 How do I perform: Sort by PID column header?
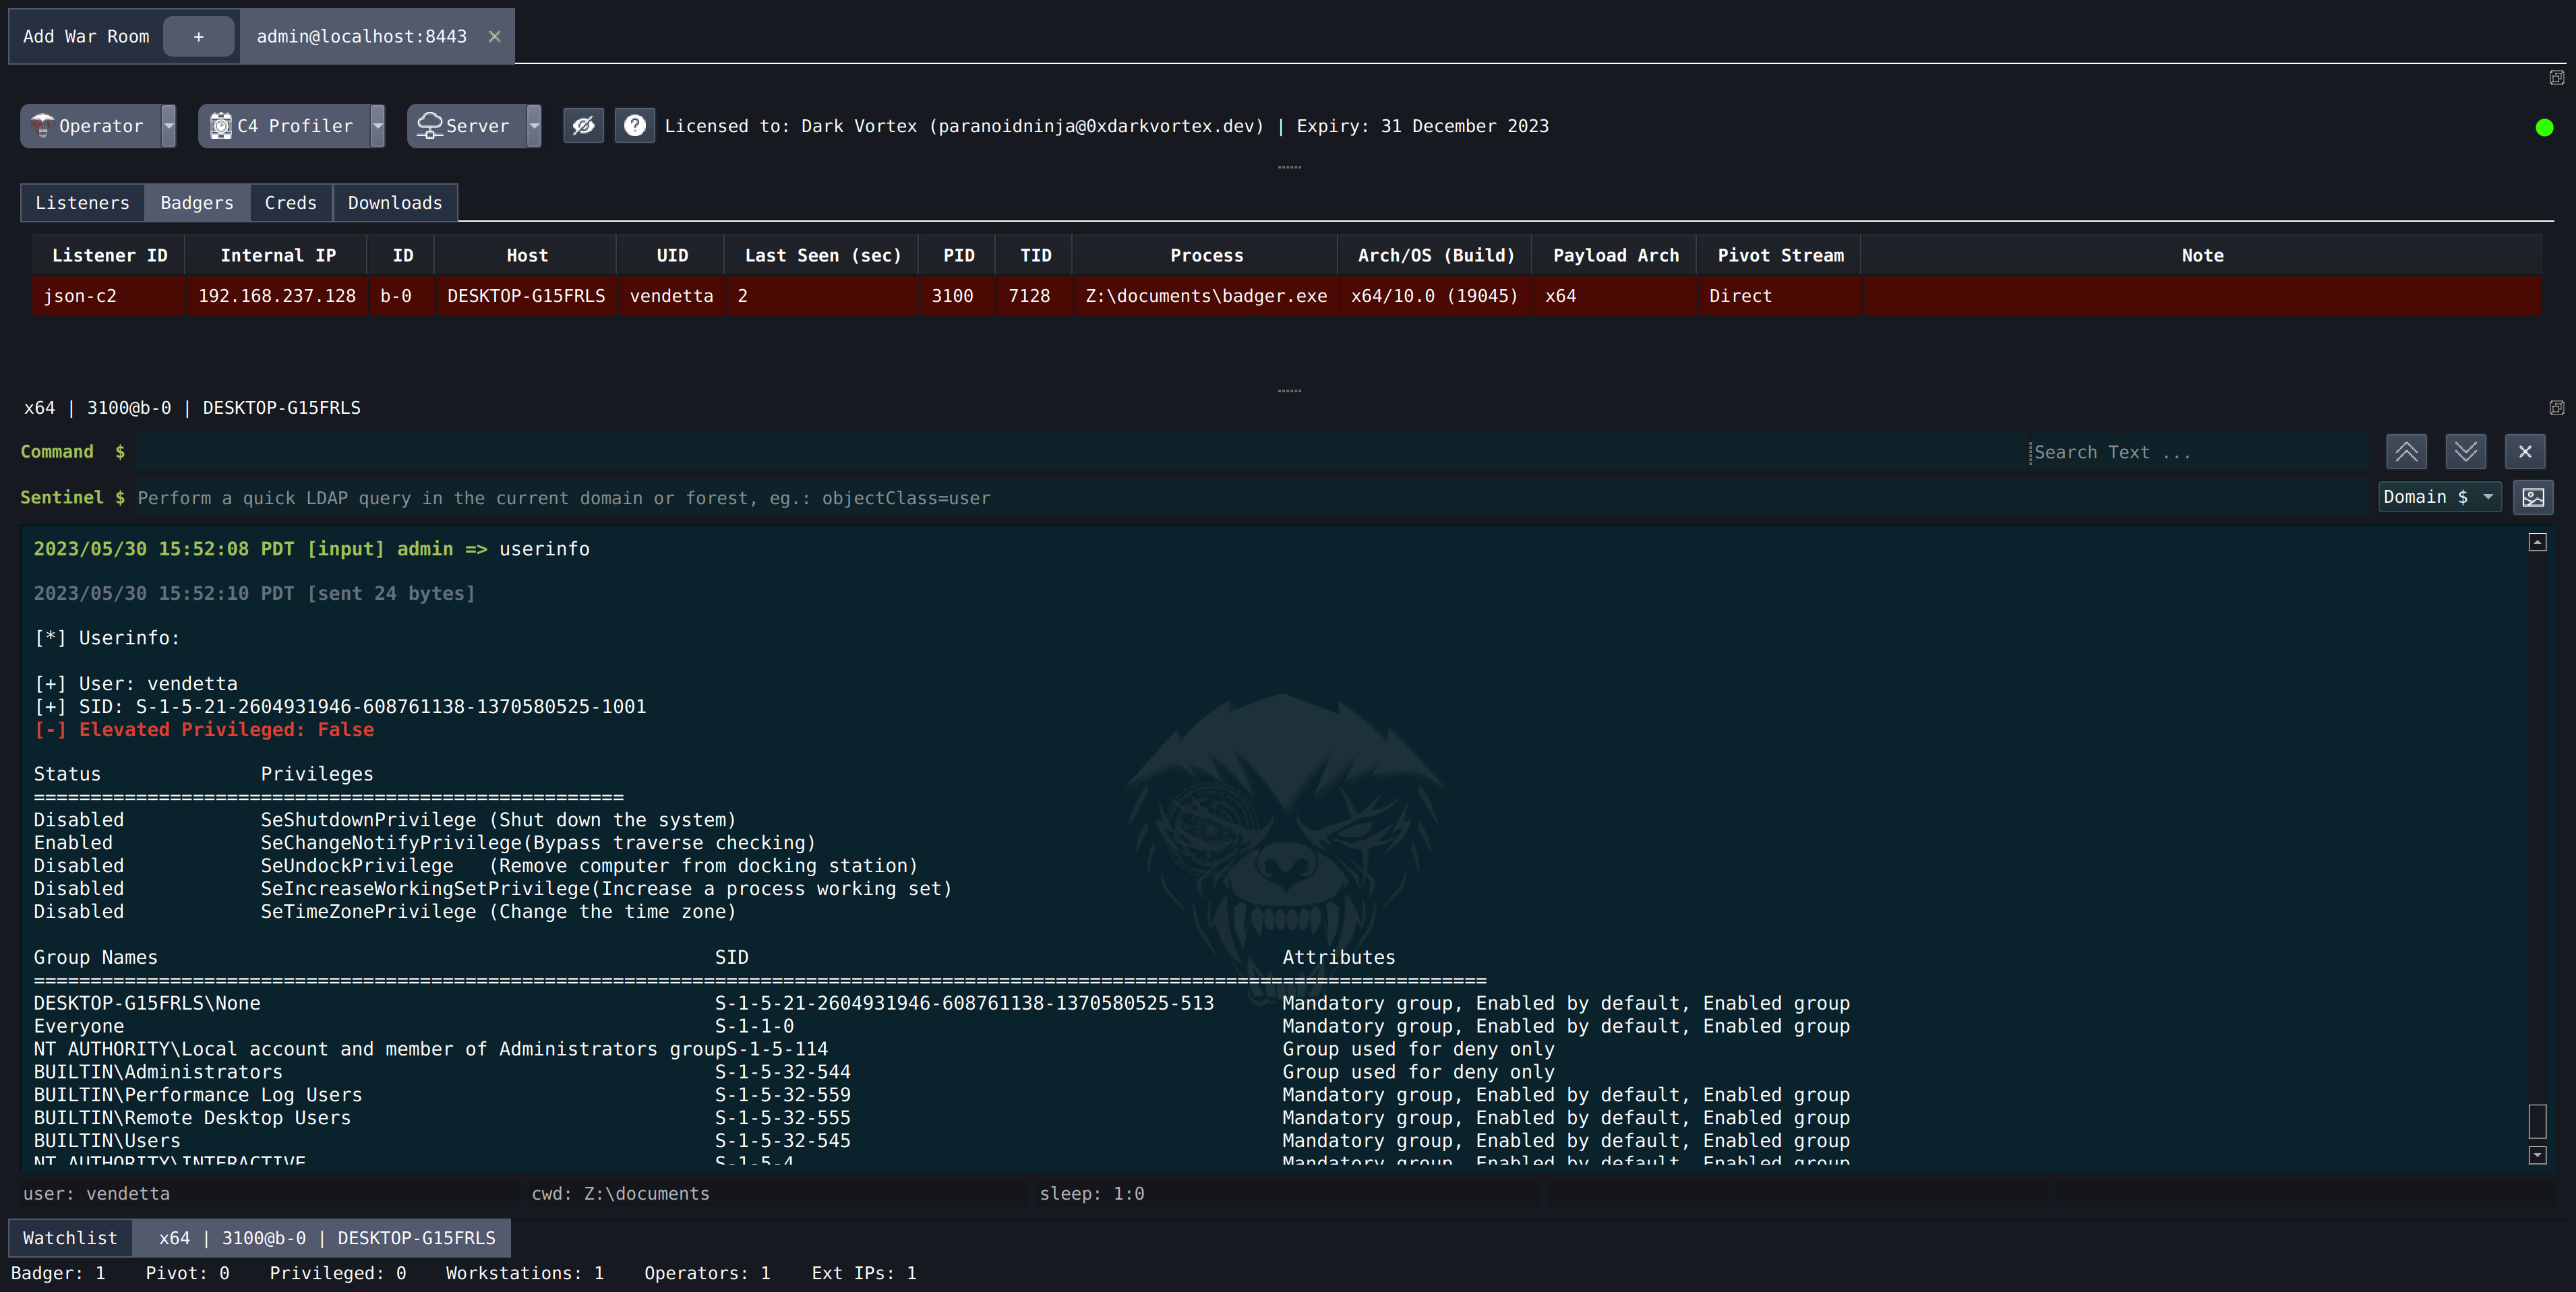point(958,256)
